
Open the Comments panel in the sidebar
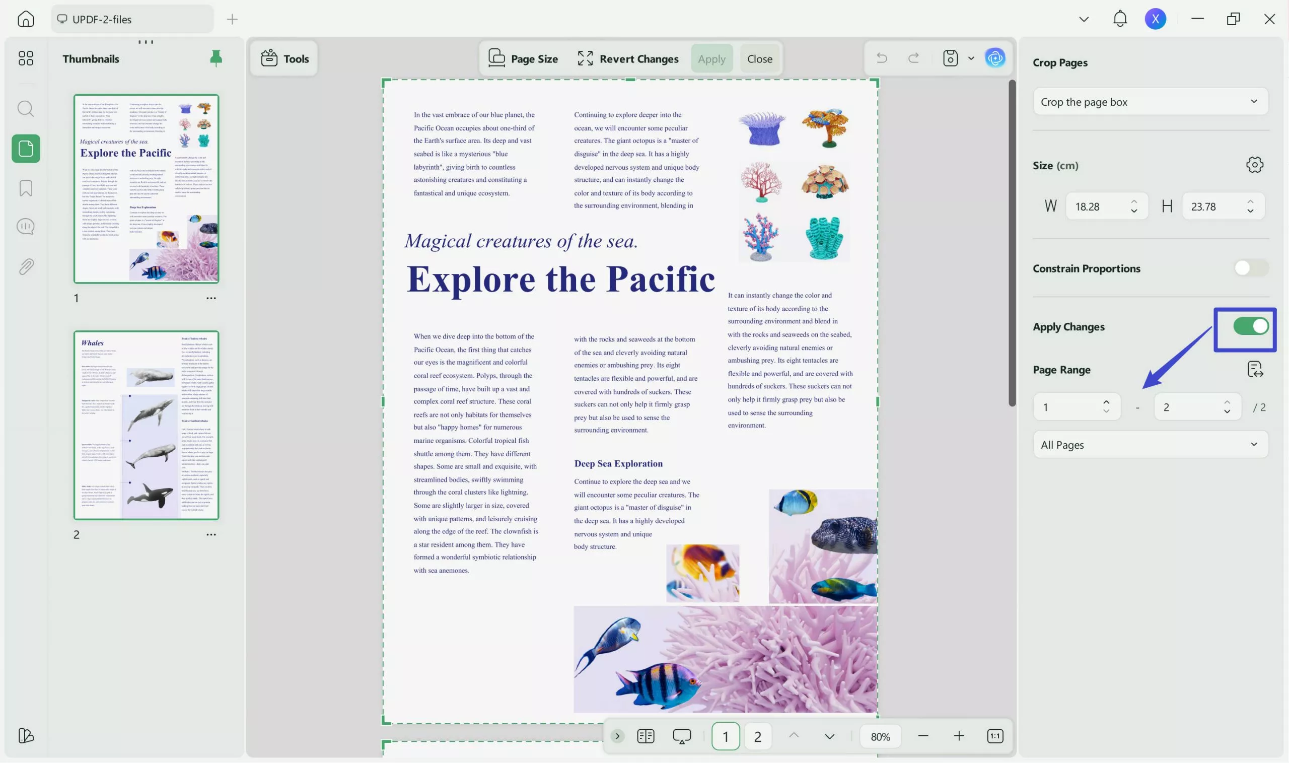click(25, 226)
